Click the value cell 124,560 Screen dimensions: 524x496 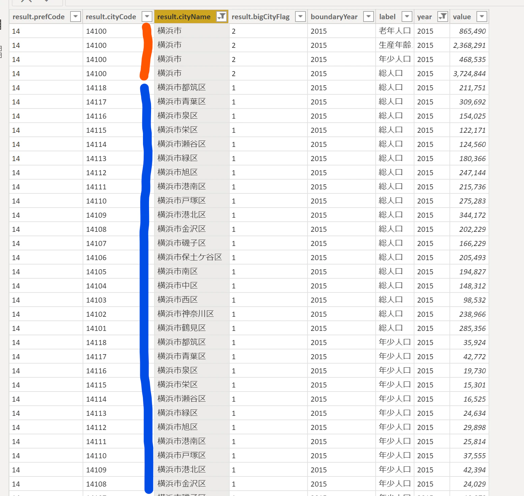point(469,144)
